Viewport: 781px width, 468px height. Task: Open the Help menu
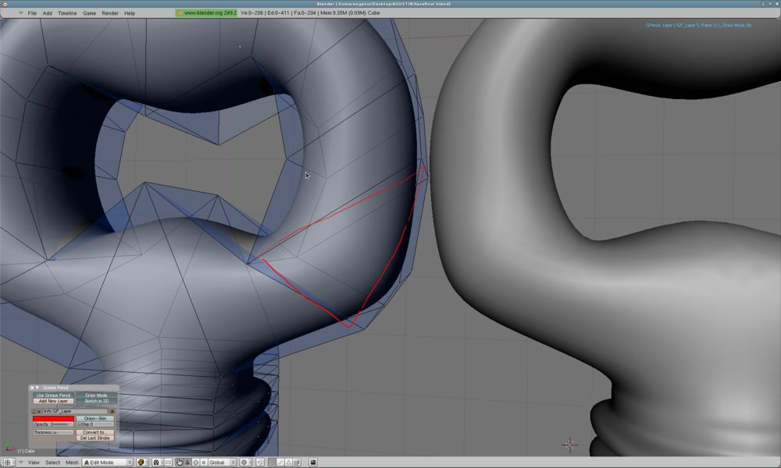pyautogui.click(x=130, y=13)
